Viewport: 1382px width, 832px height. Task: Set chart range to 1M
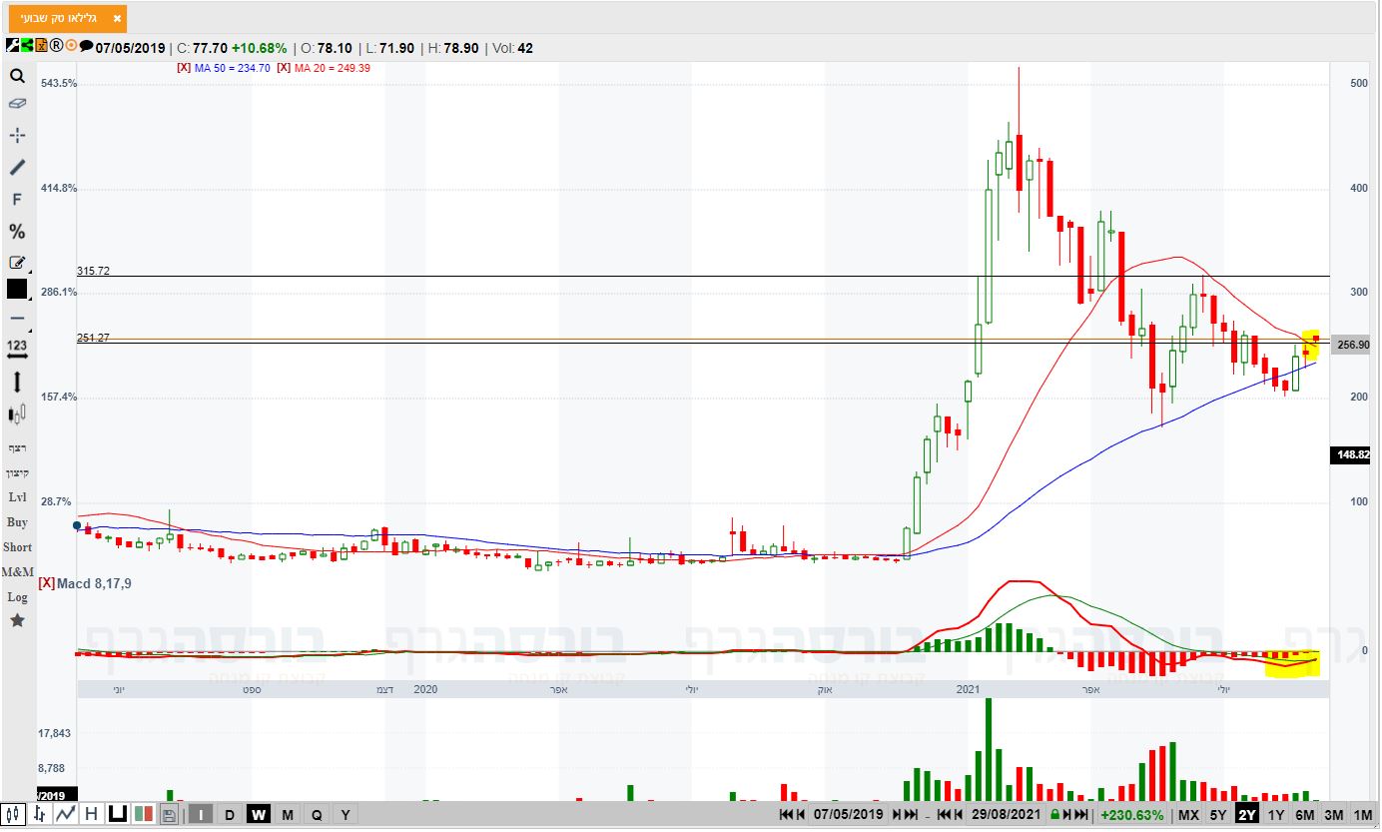pyautogui.click(x=1363, y=815)
